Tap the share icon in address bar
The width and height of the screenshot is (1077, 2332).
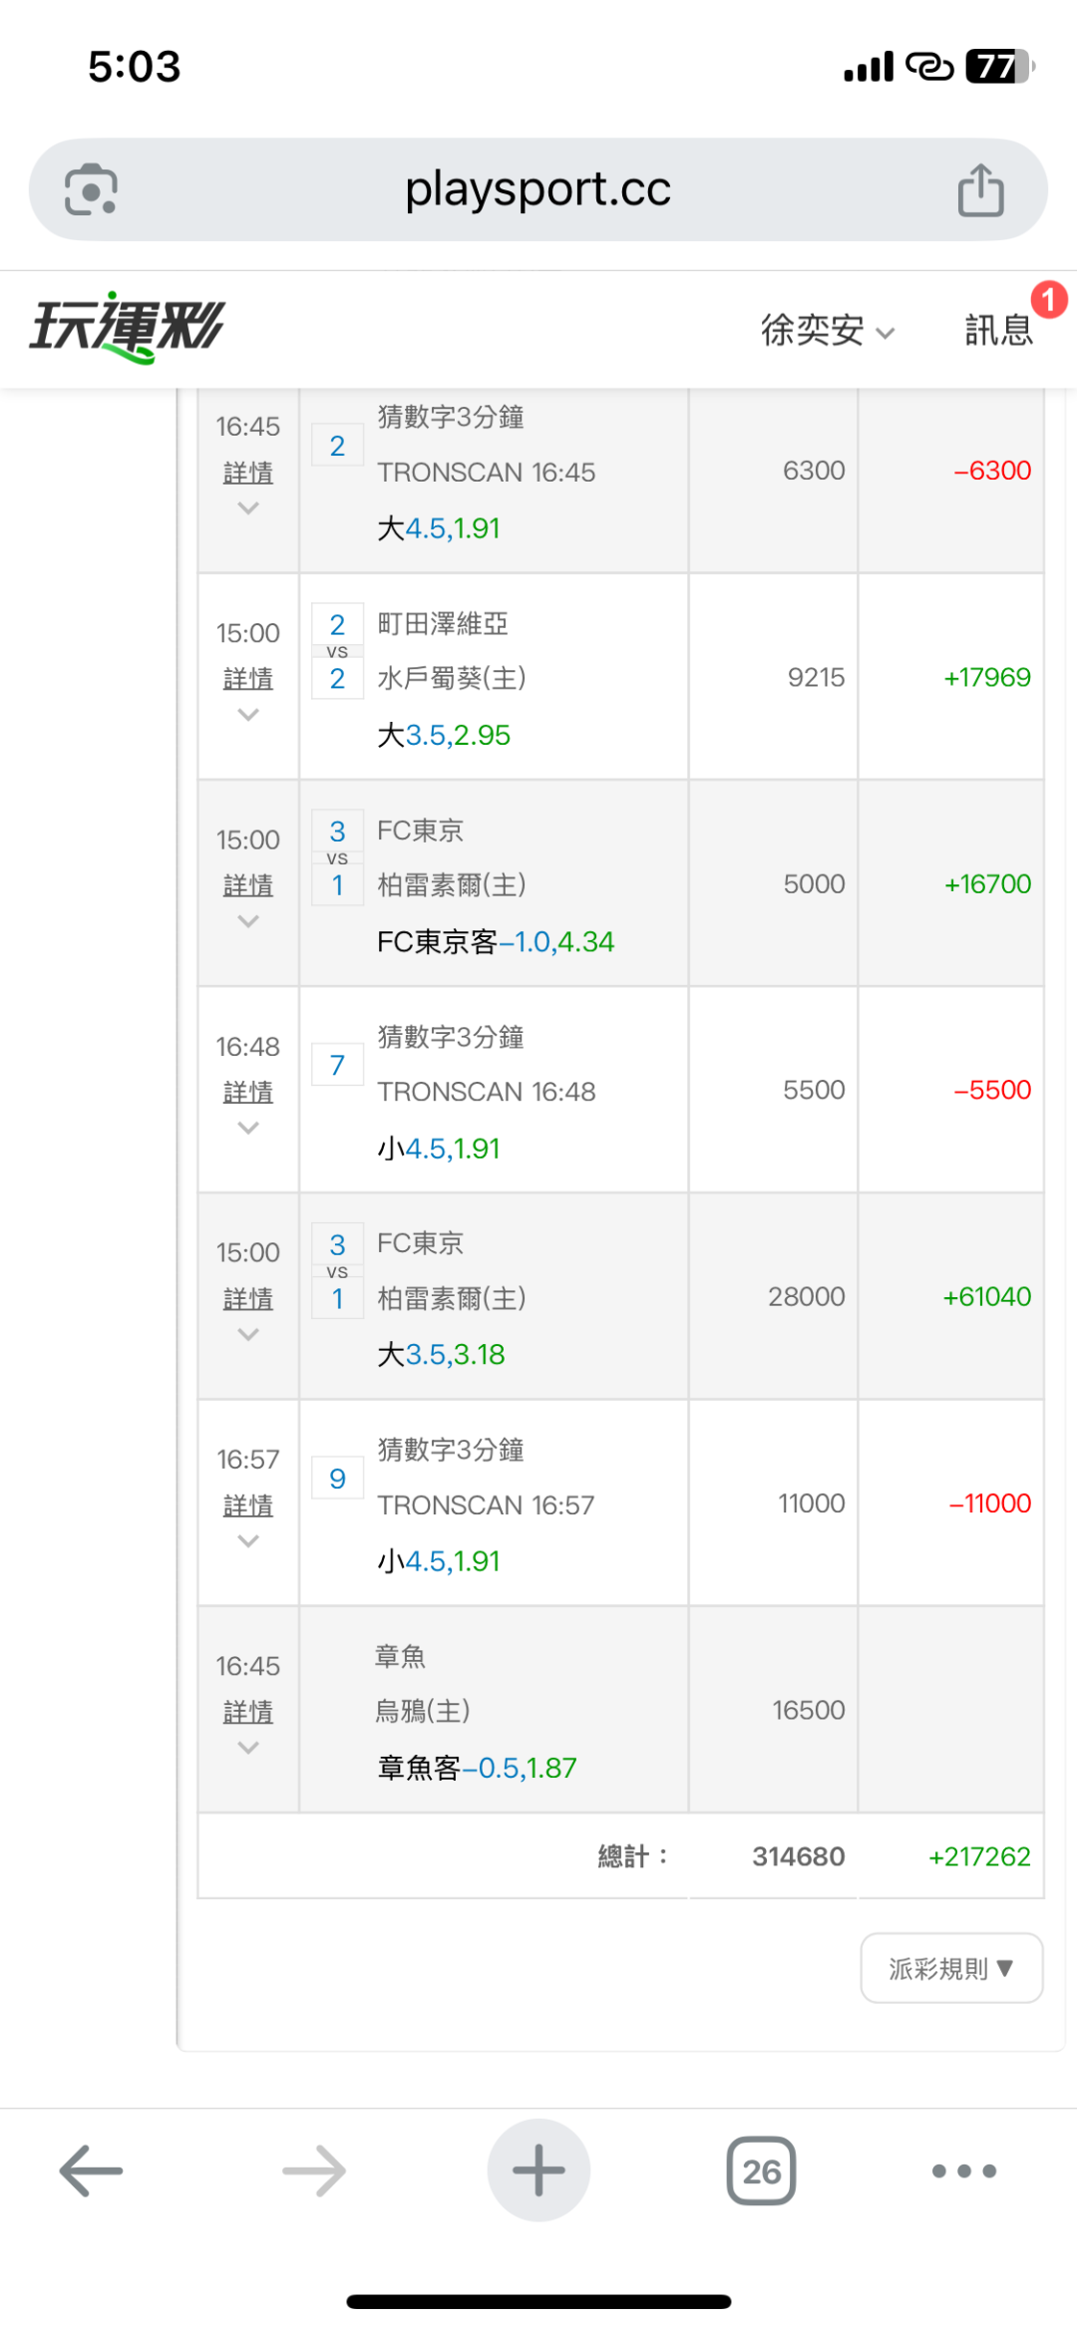tap(980, 189)
